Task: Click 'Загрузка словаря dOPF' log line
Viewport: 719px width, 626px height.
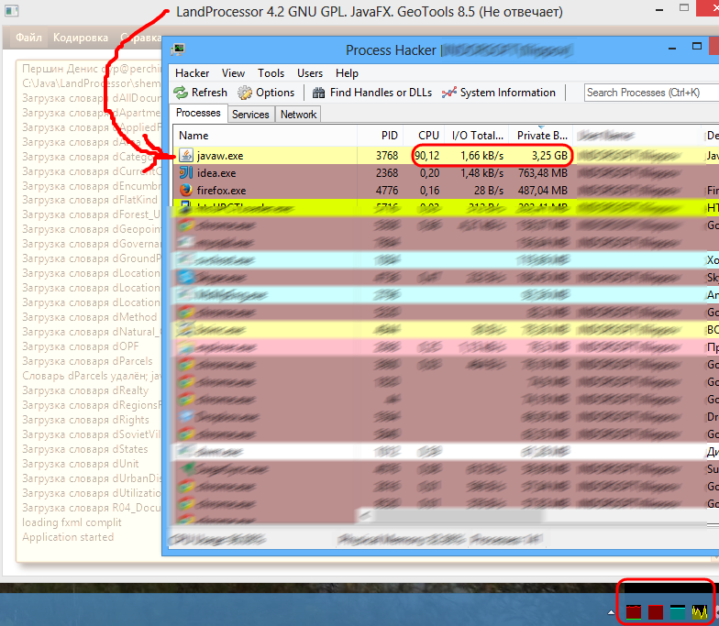Action: click(81, 346)
